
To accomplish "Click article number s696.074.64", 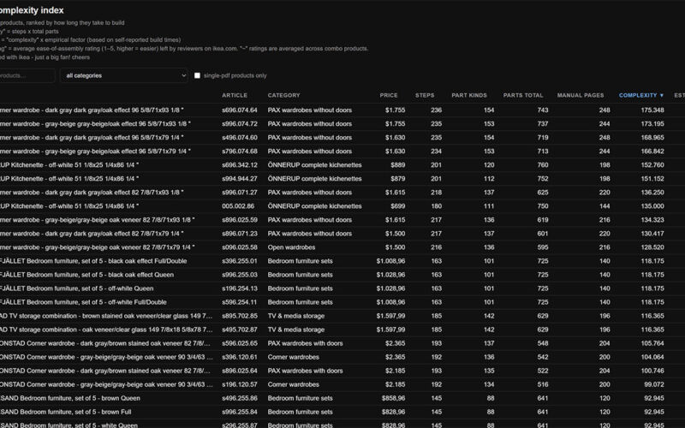I will [240, 110].
